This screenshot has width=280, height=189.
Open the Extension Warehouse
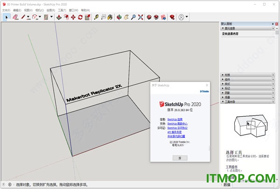[156, 17]
